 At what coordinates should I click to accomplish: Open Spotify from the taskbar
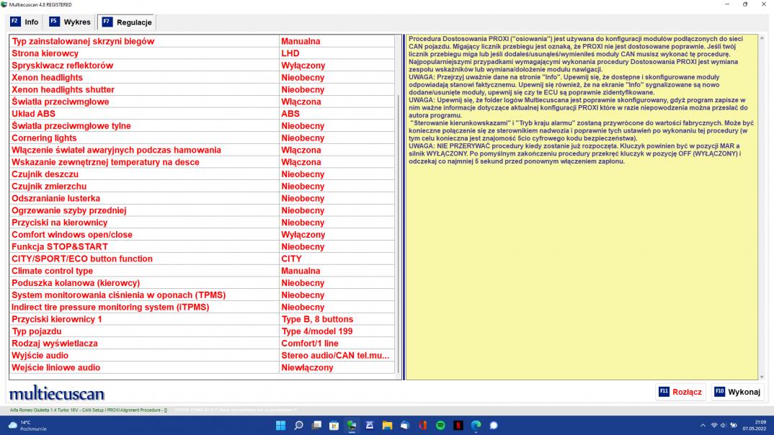(x=440, y=425)
